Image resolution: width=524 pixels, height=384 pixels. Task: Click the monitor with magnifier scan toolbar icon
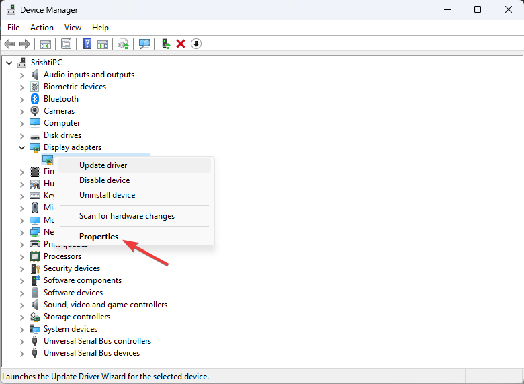[144, 44]
